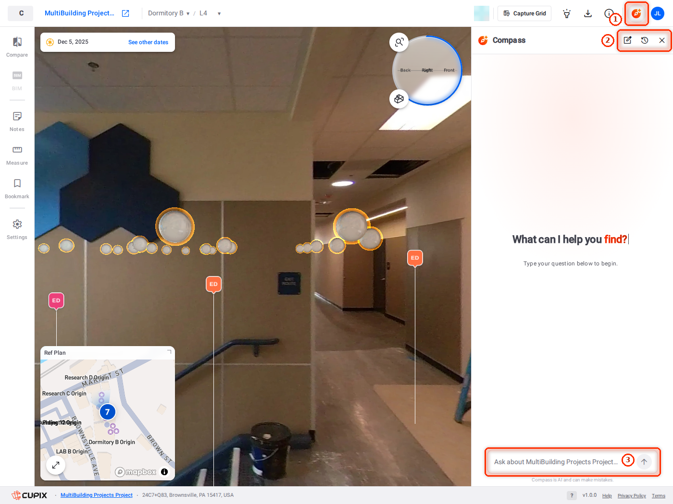
Task: Click the Ask about MultiBuilding Projects input
Action: tap(556, 462)
